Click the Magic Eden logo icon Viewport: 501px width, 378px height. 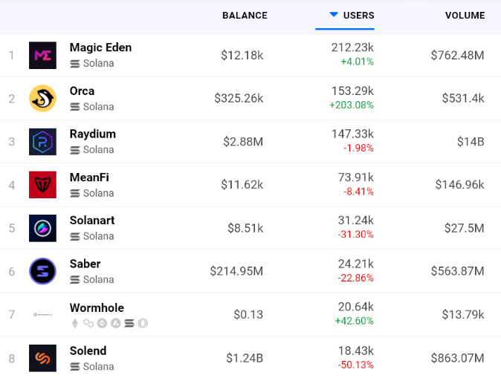[42, 56]
